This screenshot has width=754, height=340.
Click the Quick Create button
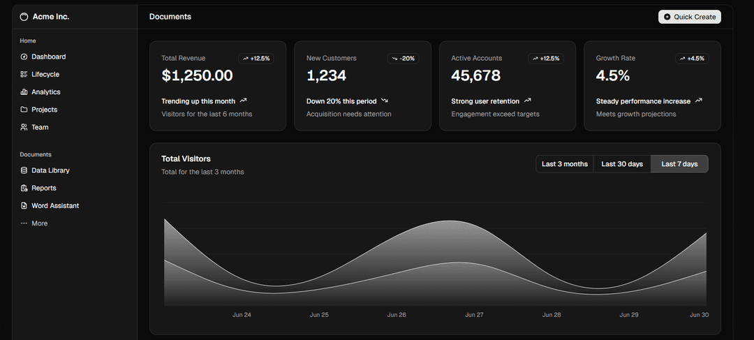(689, 17)
